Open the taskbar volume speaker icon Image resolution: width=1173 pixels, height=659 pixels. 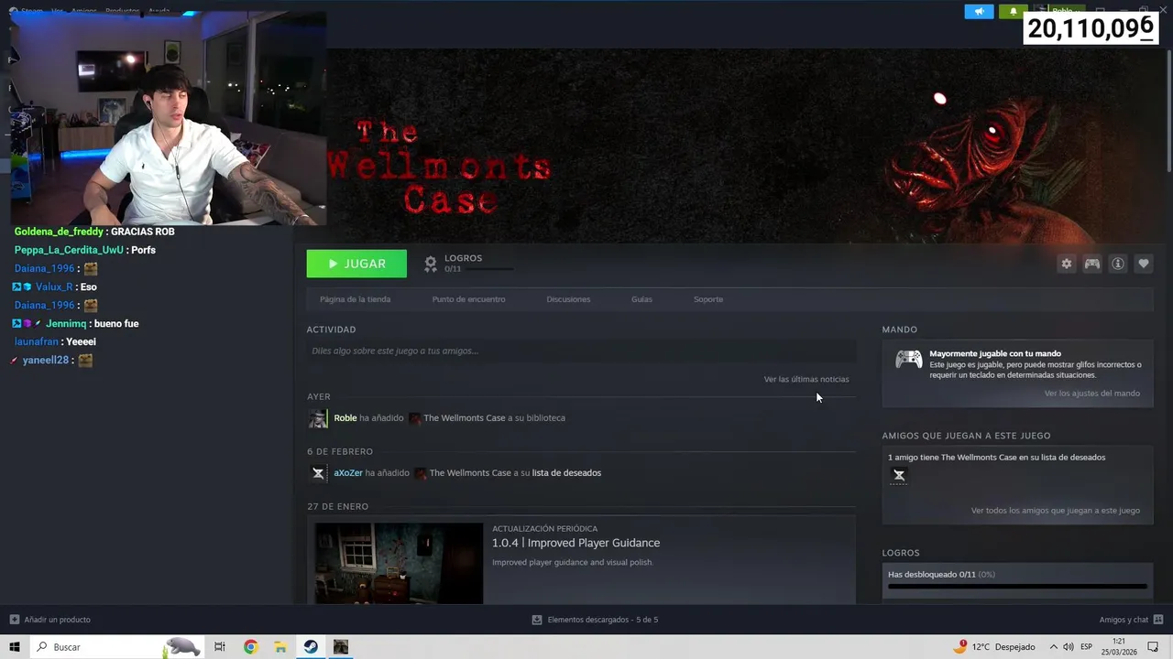pos(1069,647)
